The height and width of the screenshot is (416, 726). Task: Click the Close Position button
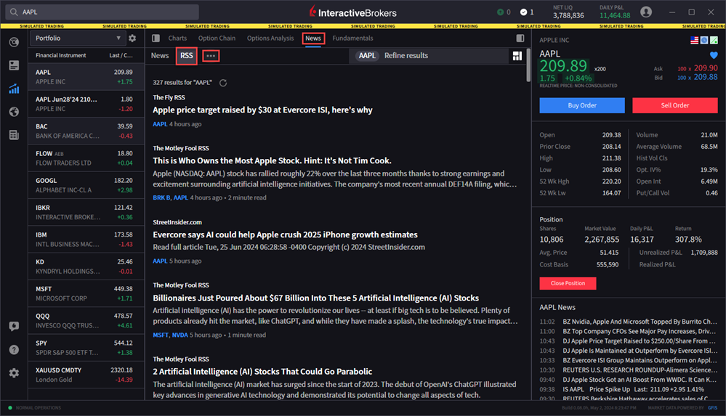(x=568, y=283)
